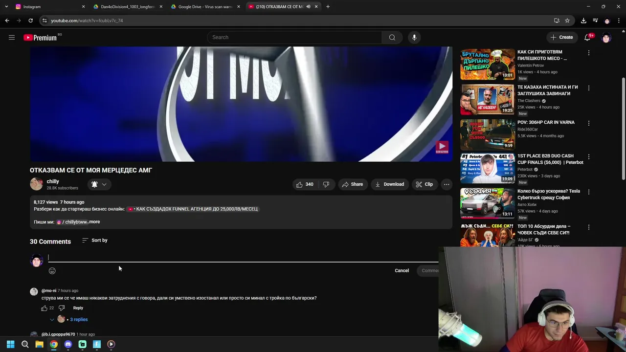
Task: Click the address bar URL
Action: point(87,21)
